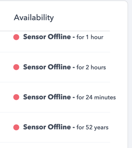This screenshot has height=148, width=132.
Task: Select the red offline indicator for 2 hours
Action: coord(16,67)
